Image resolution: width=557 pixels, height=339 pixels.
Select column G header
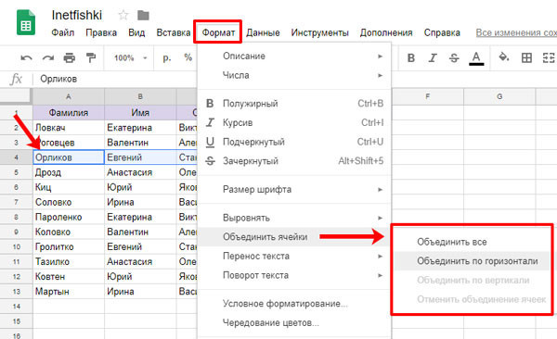(x=499, y=96)
